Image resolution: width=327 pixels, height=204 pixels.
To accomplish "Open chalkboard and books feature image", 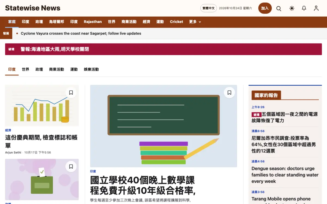I will point(163,126).
